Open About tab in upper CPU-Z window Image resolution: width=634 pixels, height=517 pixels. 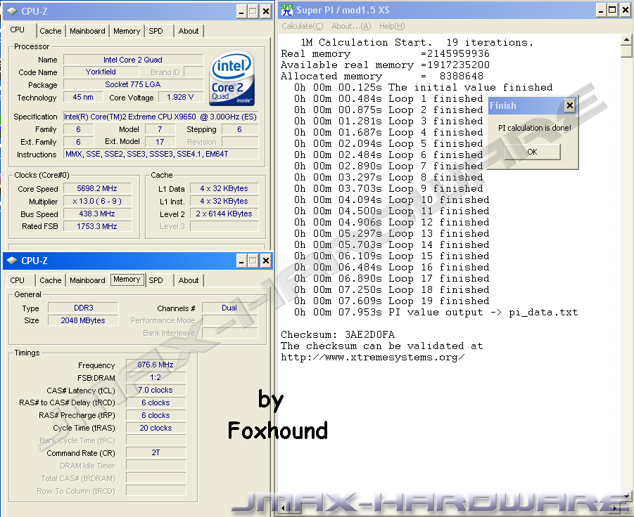click(x=189, y=31)
